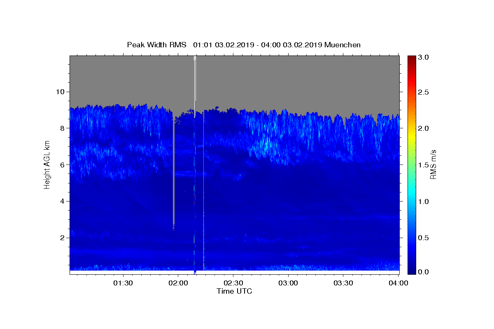Click the colorbar value 1.5

(424, 165)
